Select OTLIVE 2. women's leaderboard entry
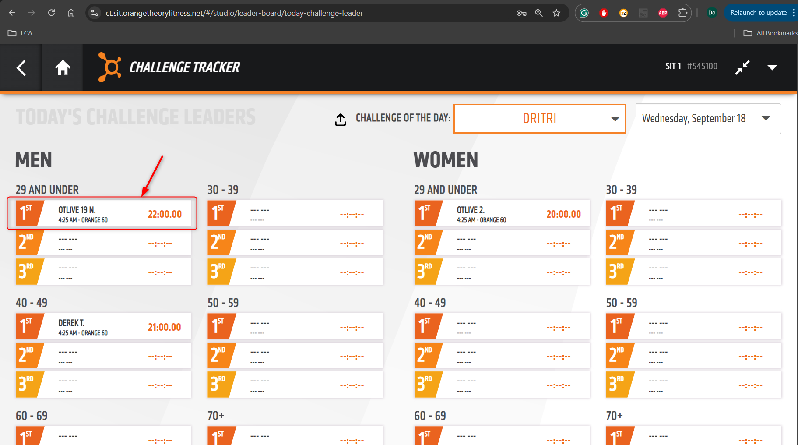 pos(502,213)
